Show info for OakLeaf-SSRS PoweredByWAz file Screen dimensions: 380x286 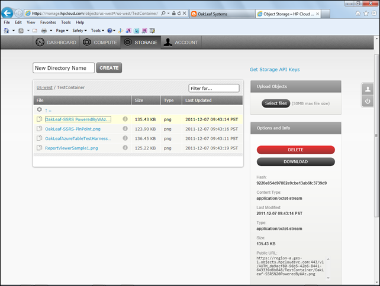coord(125,119)
